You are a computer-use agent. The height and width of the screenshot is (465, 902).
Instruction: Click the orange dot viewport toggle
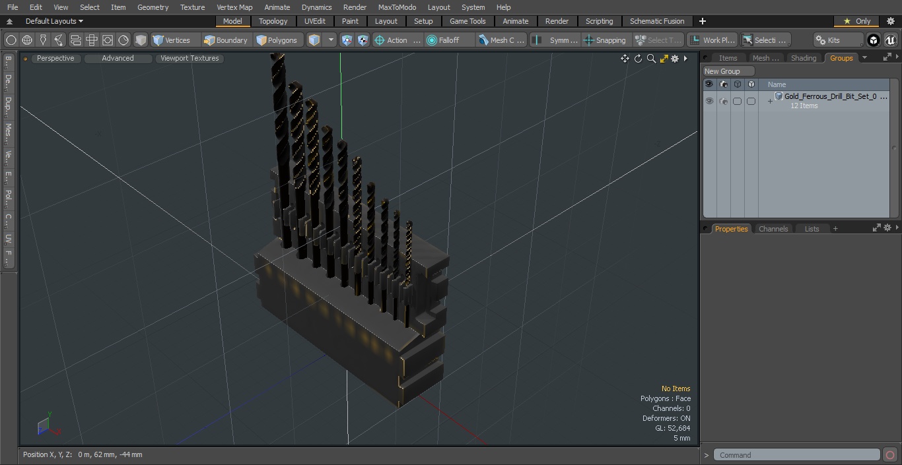click(25, 59)
